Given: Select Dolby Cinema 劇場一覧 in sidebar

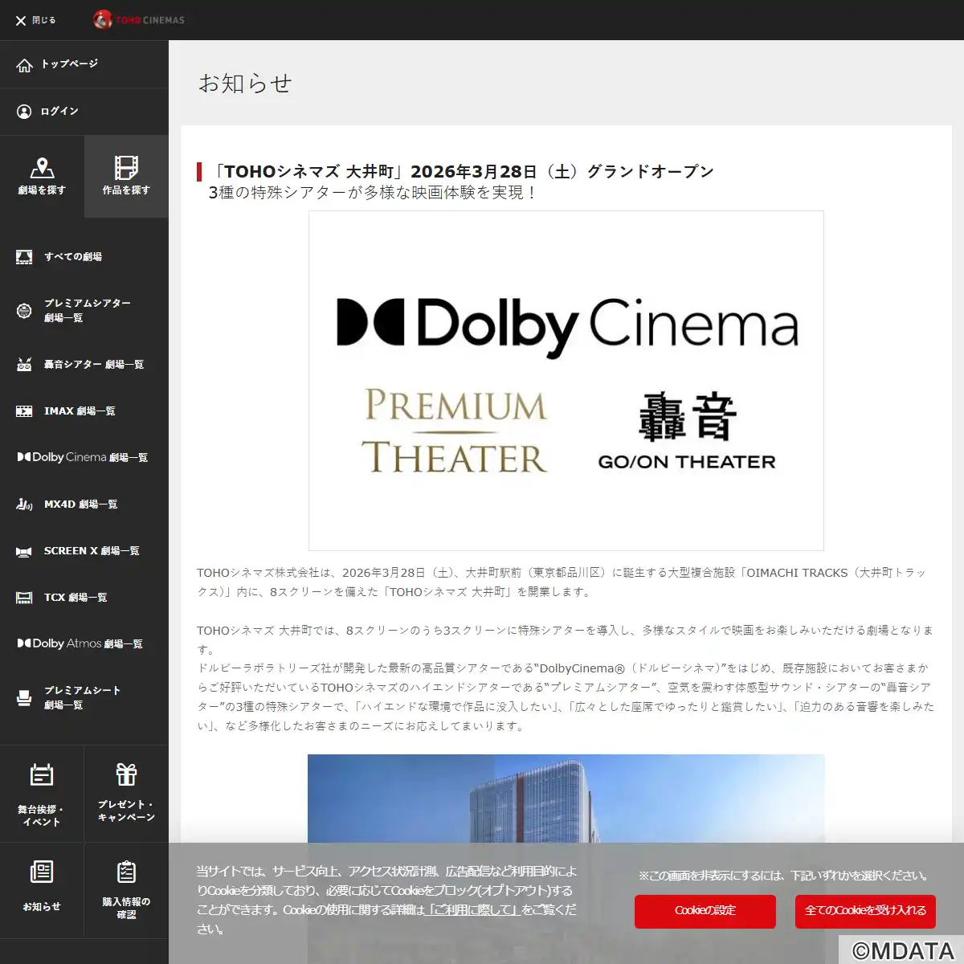Looking at the screenshot, I should (x=88, y=458).
